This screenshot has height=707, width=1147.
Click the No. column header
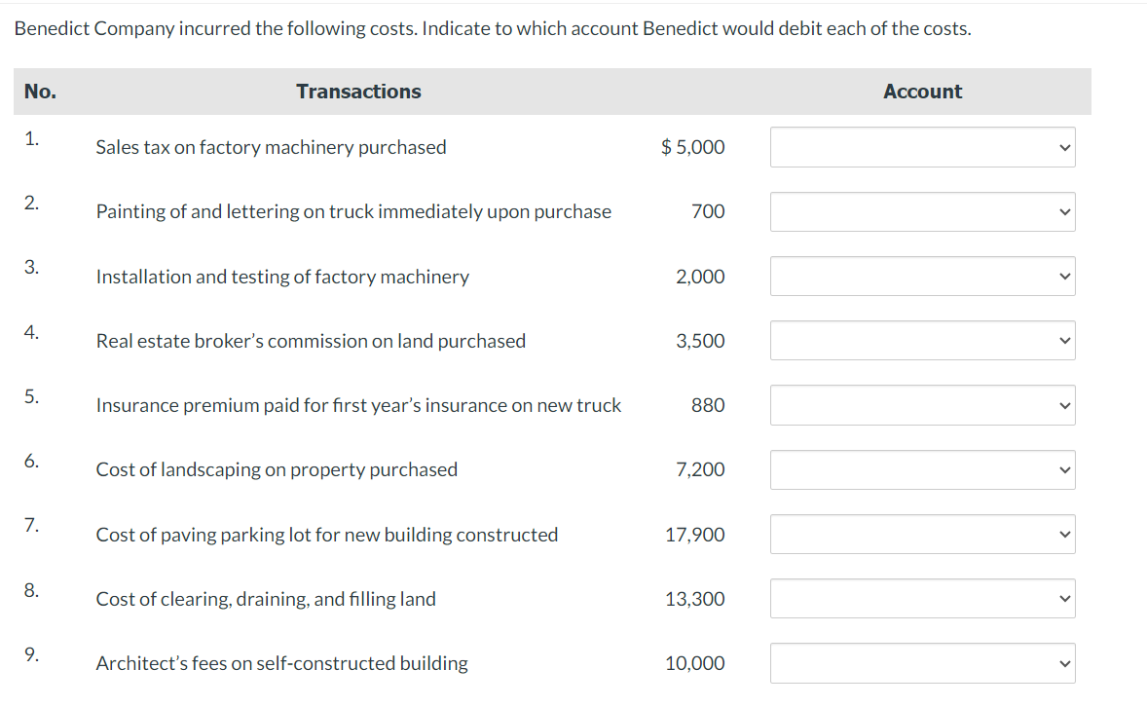coord(40,92)
